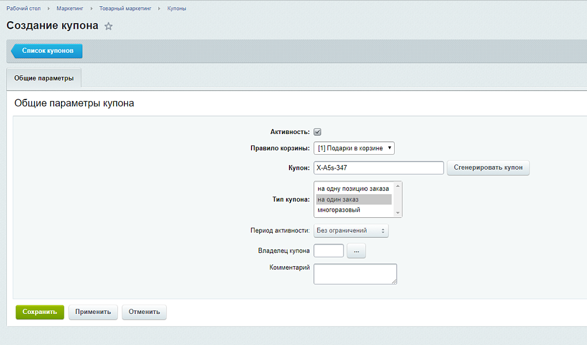Click the green Сохранить button

pos(40,312)
